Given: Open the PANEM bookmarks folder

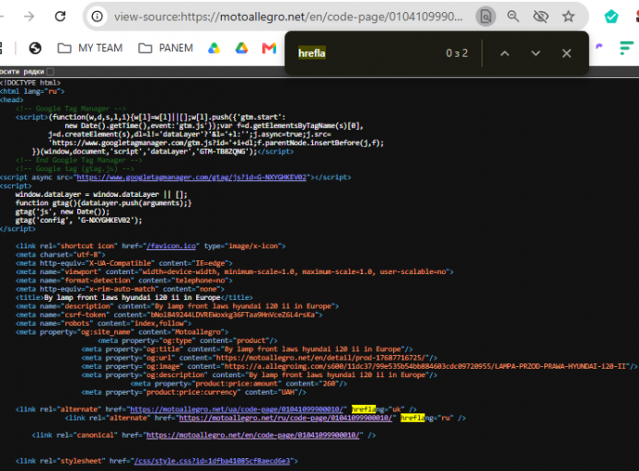Looking at the screenshot, I should point(166,48).
